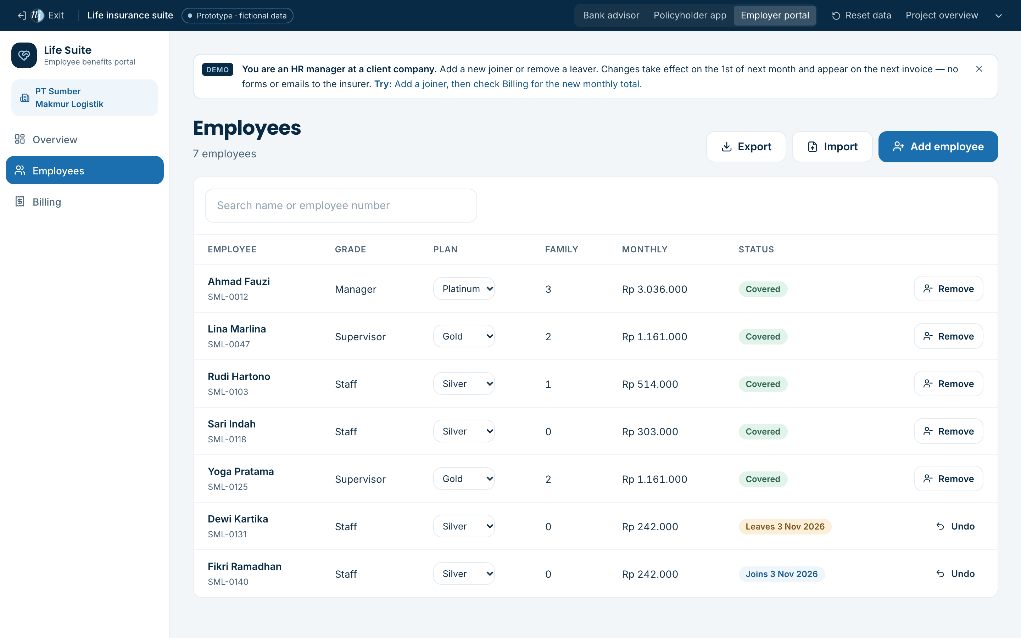Select the Employer portal tab
Image resolution: width=1021 pixels, height=638 pixels.
[x=775, y=16]
